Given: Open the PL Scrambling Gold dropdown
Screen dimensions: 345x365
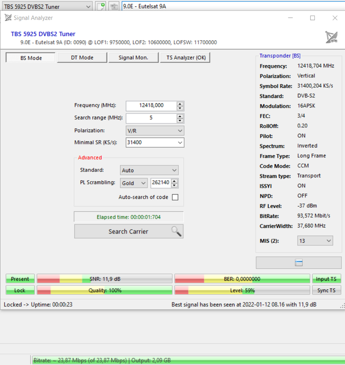Looking at the screenshot, I should 134,183.
